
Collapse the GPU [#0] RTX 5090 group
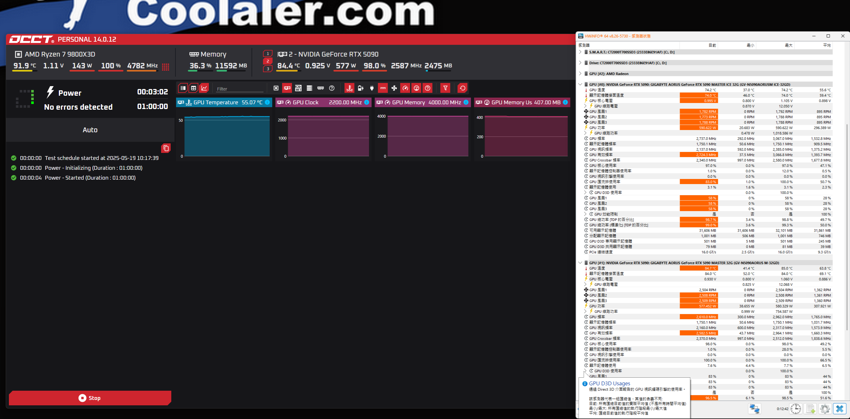point(580,84)
